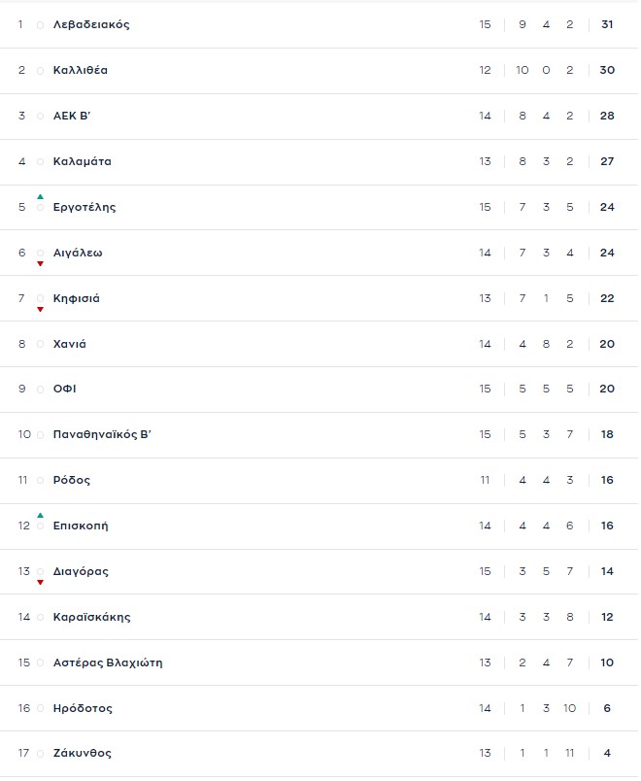Click the red down arrow beside Αιγάλεω
This screenshot has height=781, width=641.
pos(41,263)
